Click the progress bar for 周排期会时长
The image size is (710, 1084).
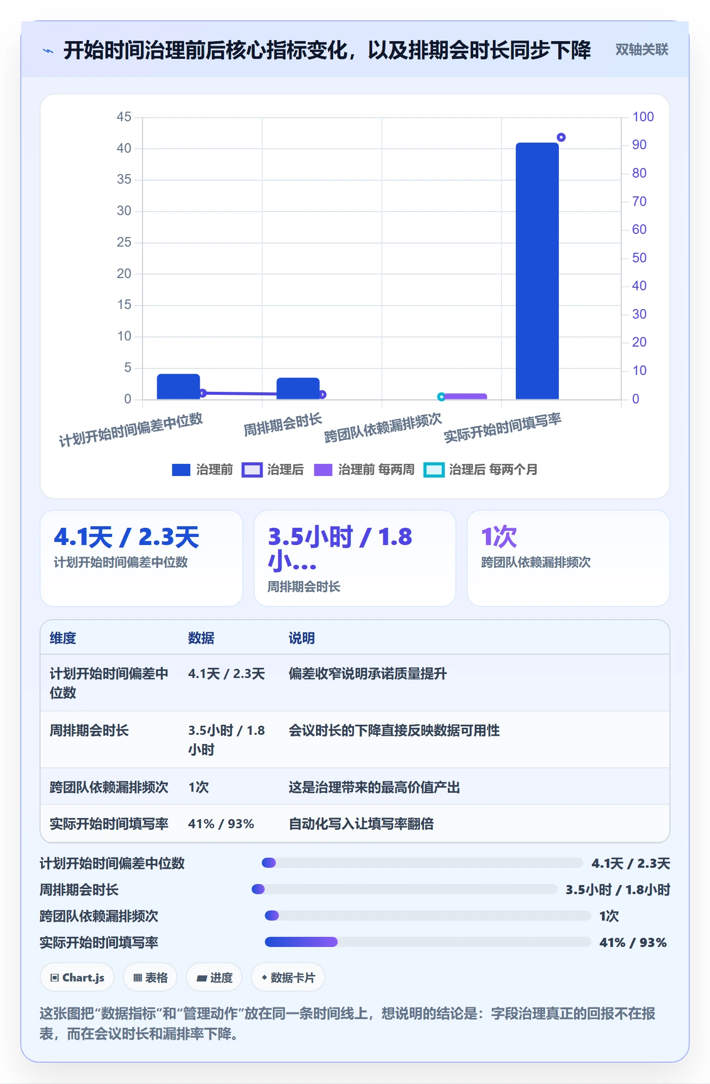pyautogui.click(x=405, y=889)
